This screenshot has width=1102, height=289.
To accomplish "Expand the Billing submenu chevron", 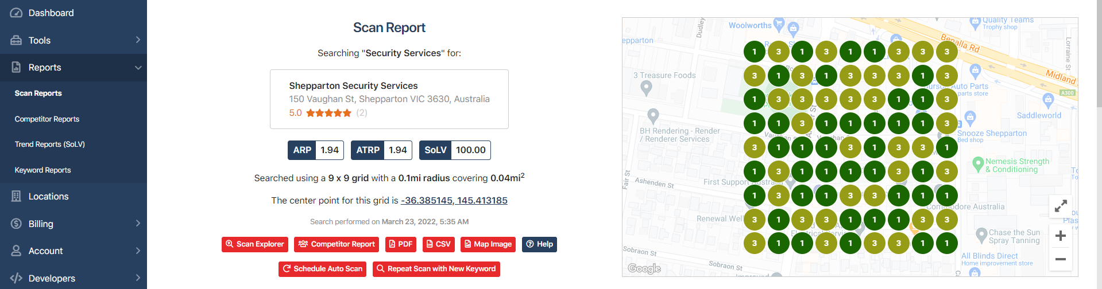I will coord(138,224).
